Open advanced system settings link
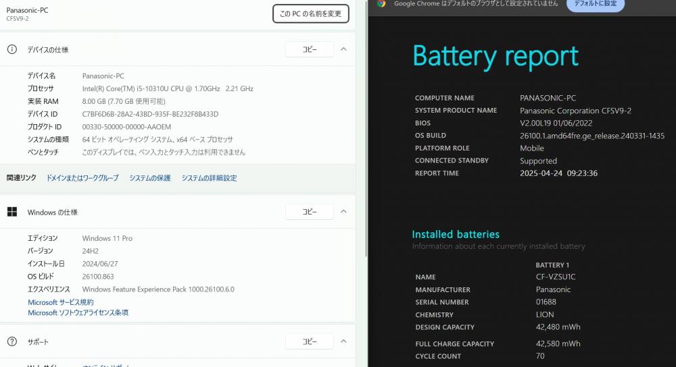Image resolution: width=676 pixels, height=367 pixels. click(x=209, y=177)
